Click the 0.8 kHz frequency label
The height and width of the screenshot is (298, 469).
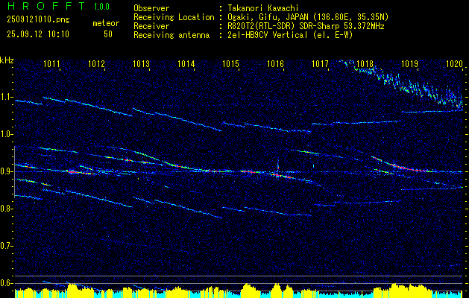coord(7,209)
